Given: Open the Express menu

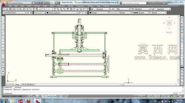Looking at the screenshot, I should [106, 6].
